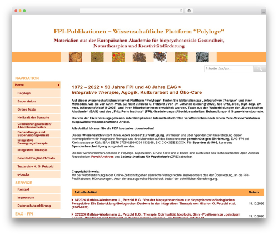Select Home in navigation menu
Screen dimensions: 278x235
[x=36, y=85]
